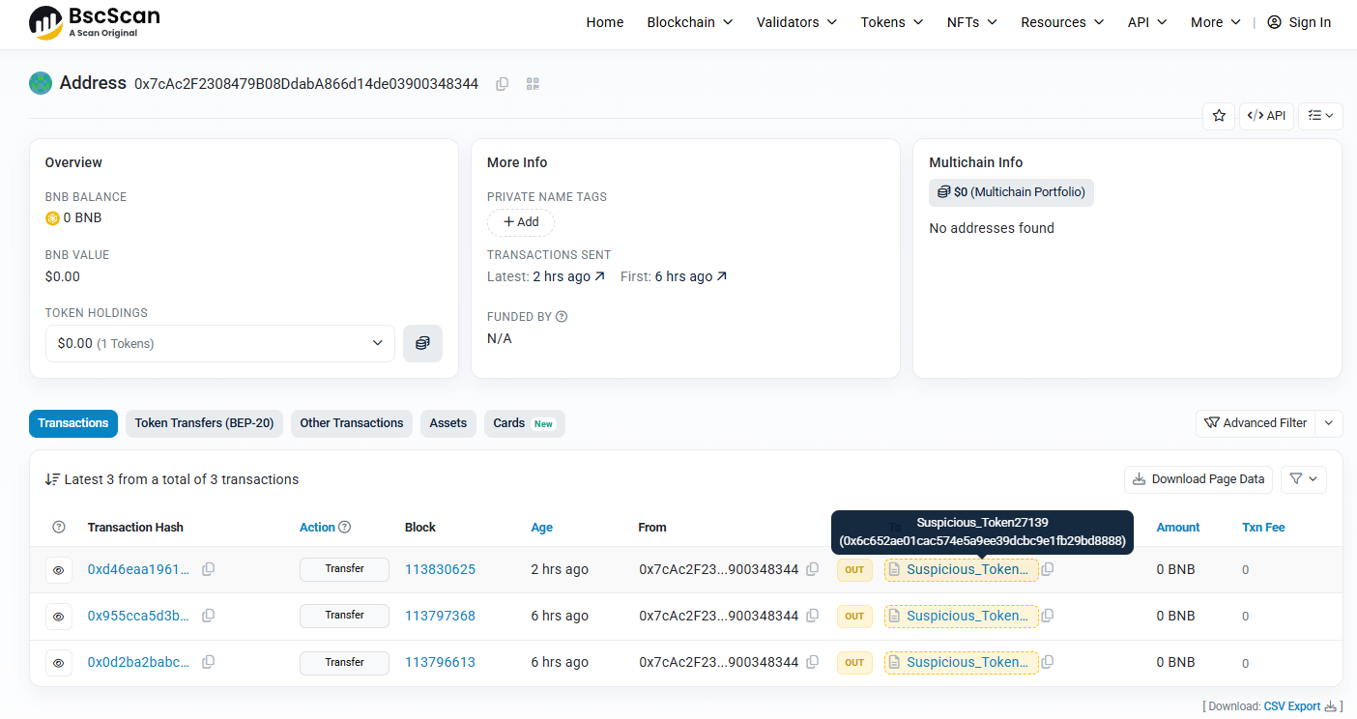This screenshot has width=1357, height=719.
Task: Copy To address in block 113796613 row
Action: [x=1048, y=662]
